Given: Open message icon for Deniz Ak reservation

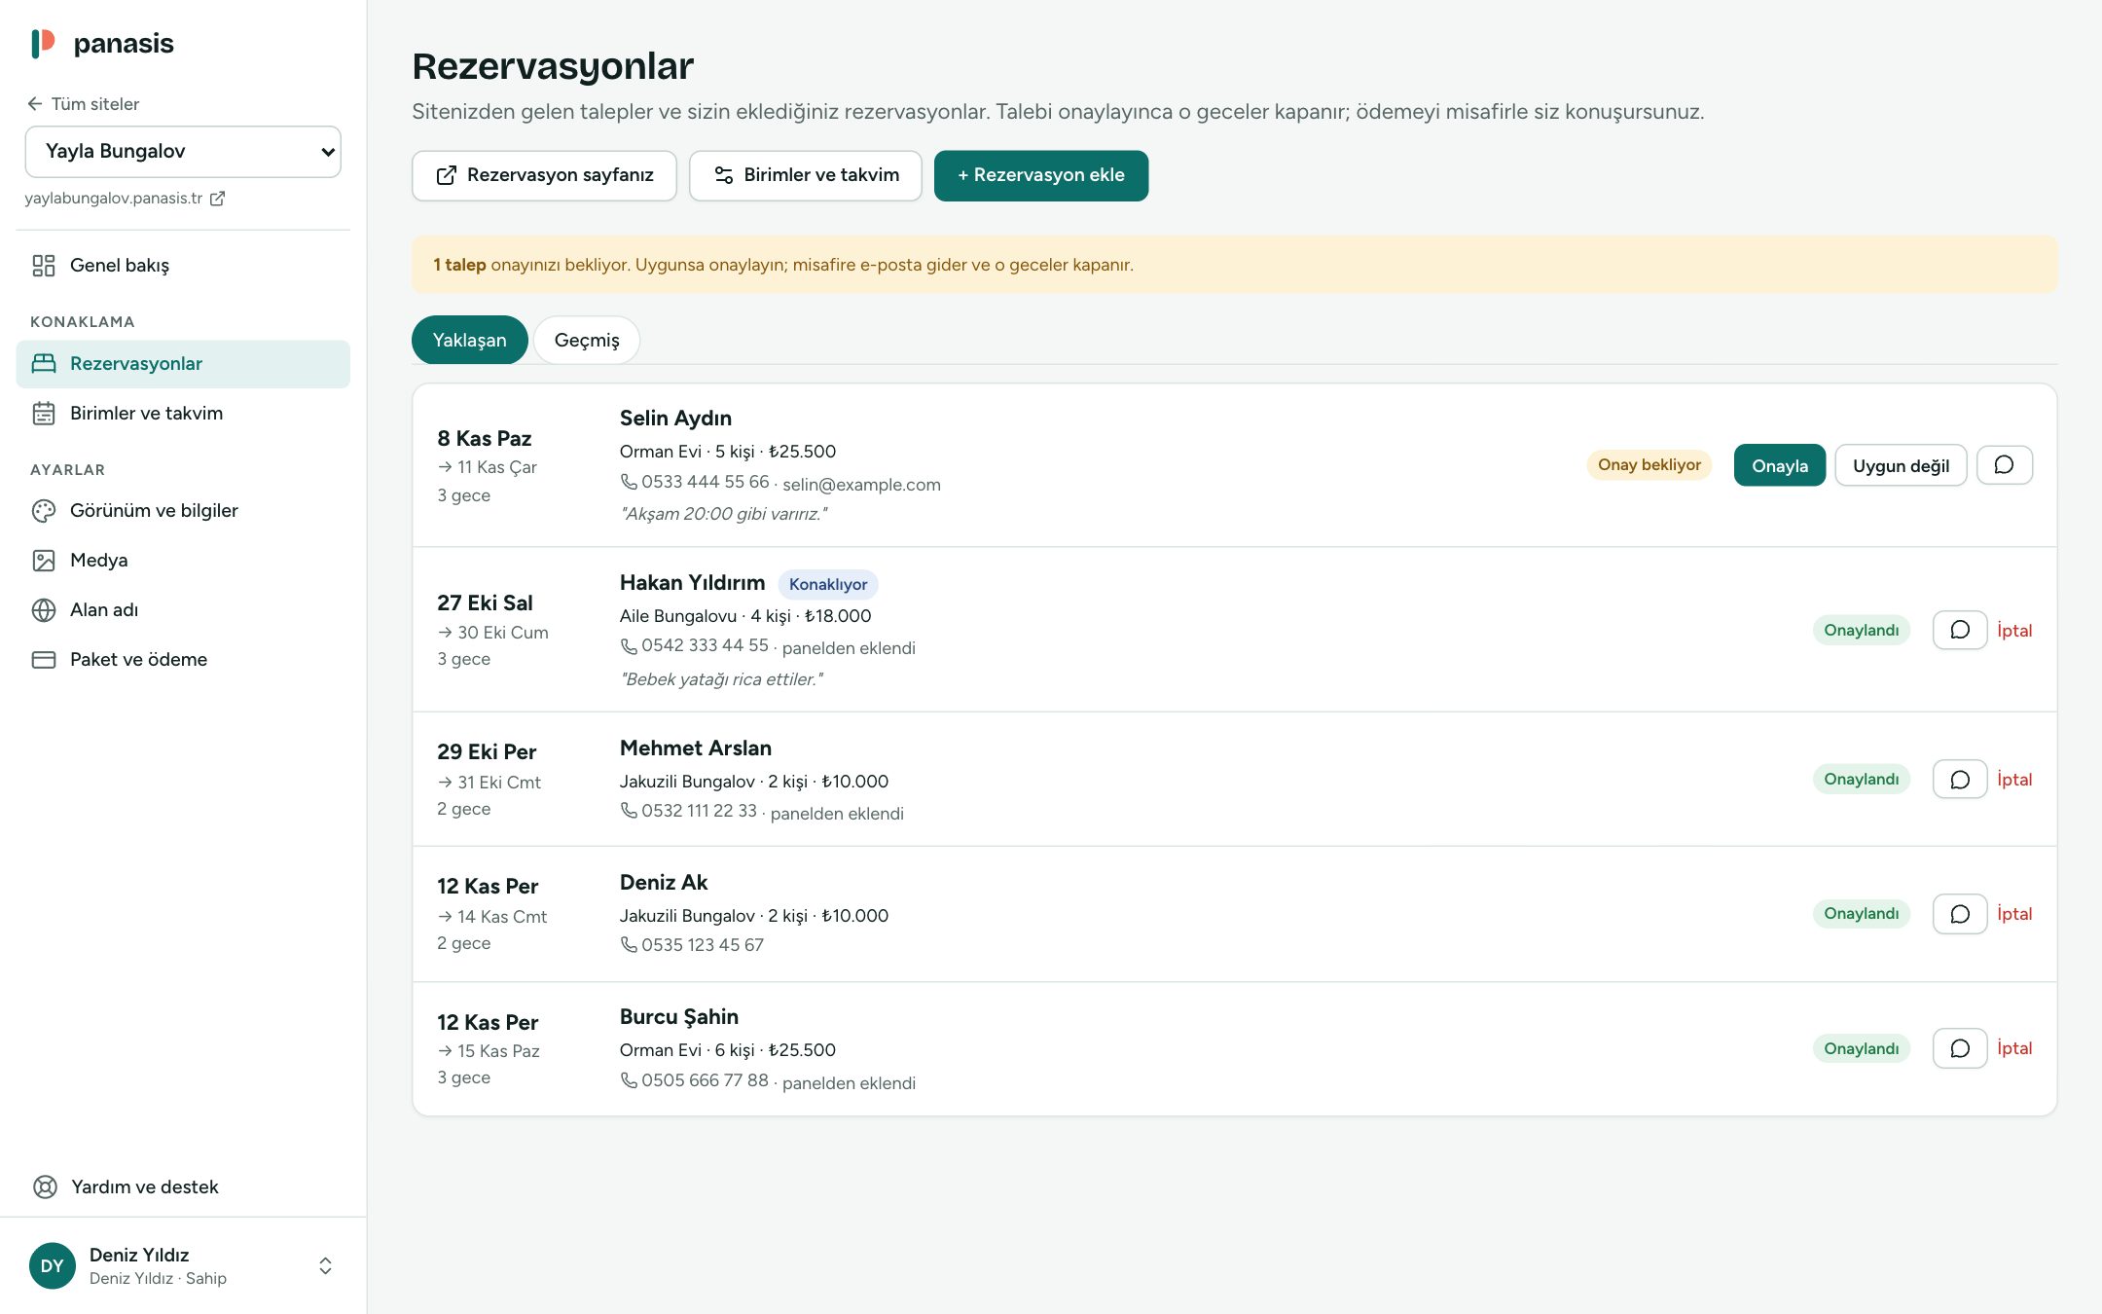Looking at the screenshot, I should click(x=1959, y=913).
